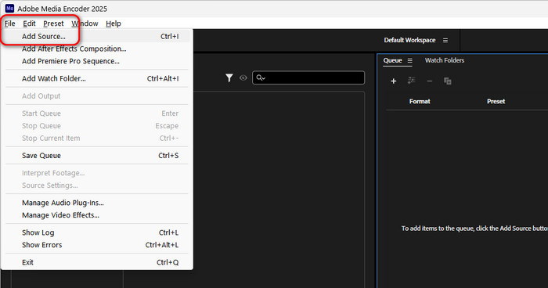Toggle the eye visibility icon near search
548x288 pixels.
pos(243,77)
